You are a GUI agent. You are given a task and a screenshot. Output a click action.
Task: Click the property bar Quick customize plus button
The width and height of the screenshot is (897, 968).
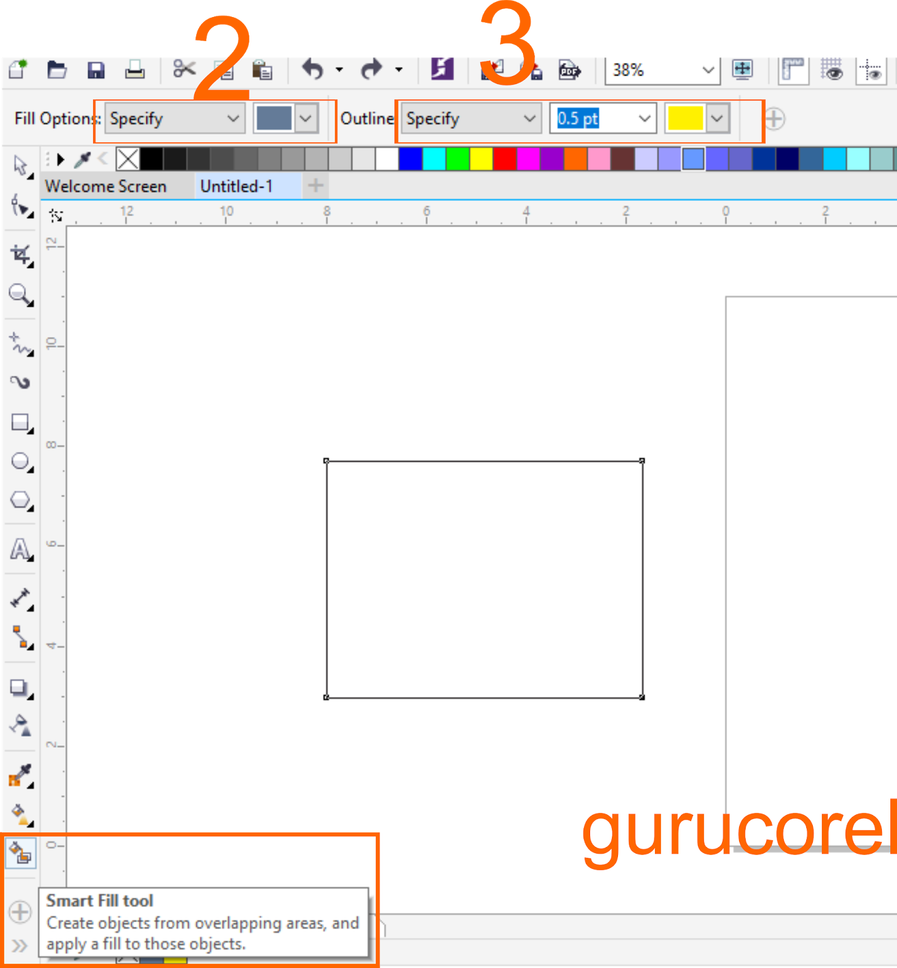click(775, 119)
